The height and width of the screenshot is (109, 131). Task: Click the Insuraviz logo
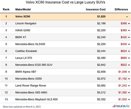tap(121, 106)
